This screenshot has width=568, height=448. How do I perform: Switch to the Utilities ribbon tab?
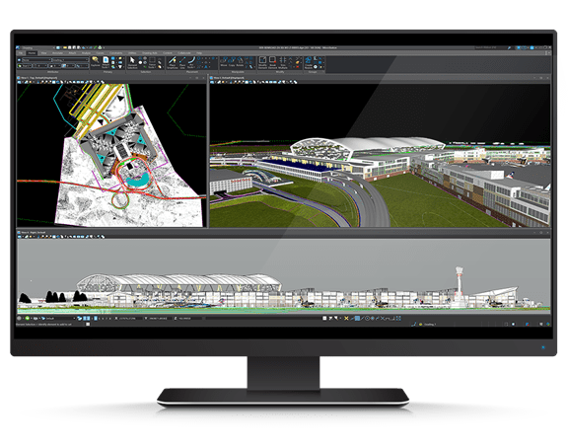(x=132, y=53)
